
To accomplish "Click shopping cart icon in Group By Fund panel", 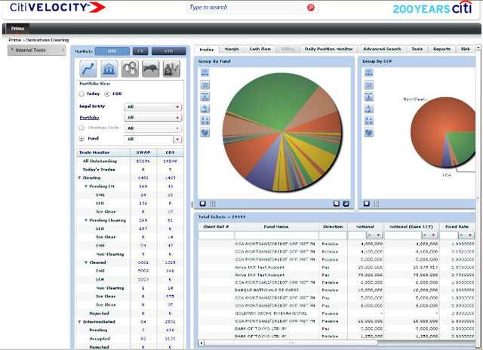I will (x=205, y=84).
